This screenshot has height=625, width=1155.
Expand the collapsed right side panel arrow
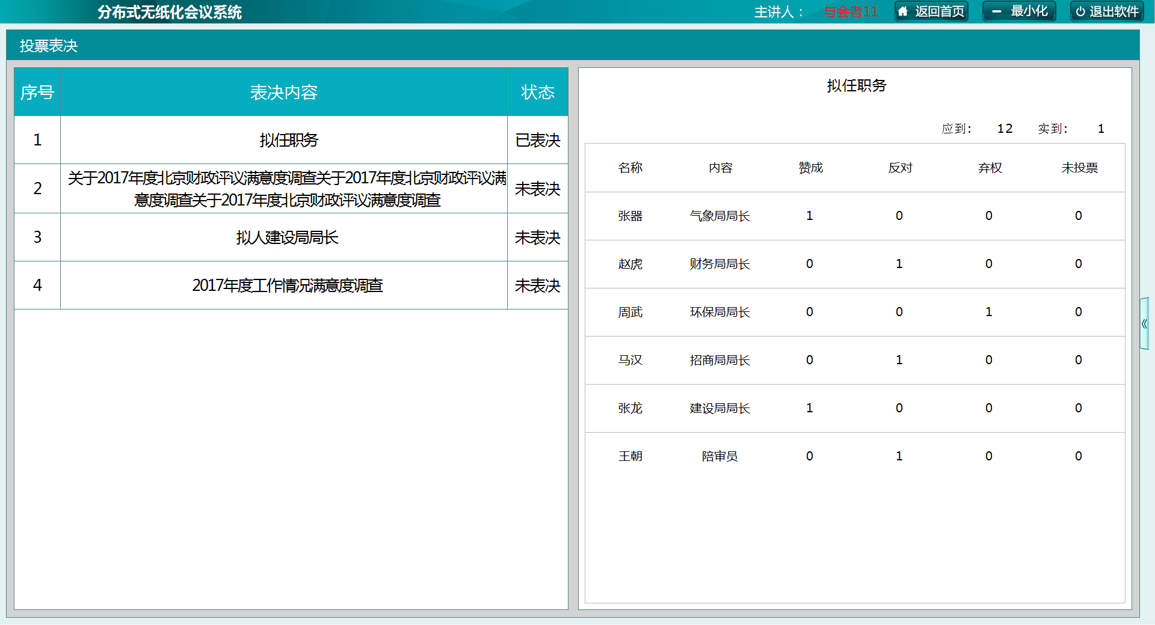[x=1144, y=324]
